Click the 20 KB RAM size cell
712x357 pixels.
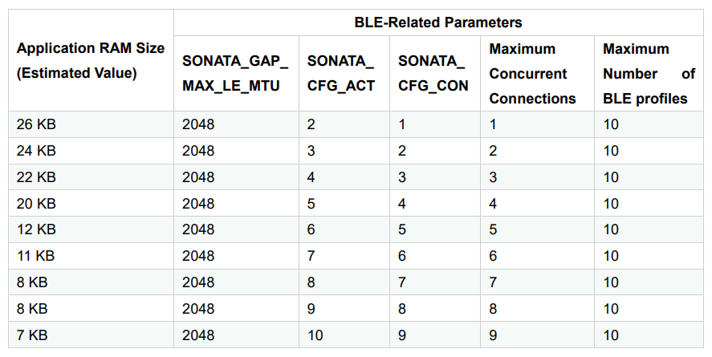91,203
